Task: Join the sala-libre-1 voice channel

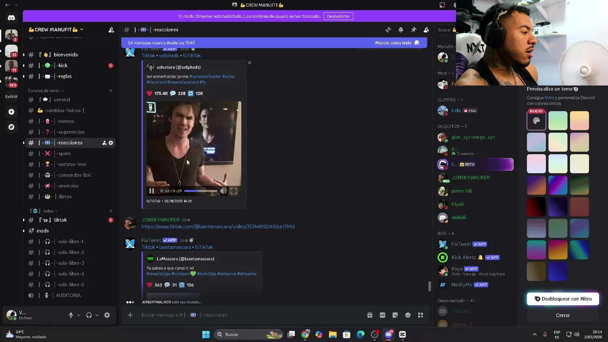Action: coord(70,242)
